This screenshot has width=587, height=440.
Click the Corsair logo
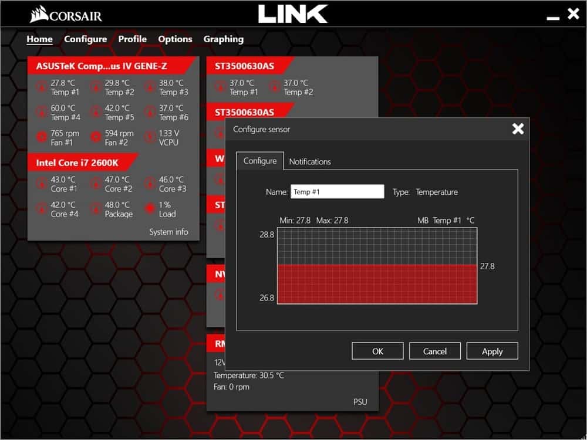[66, 14]
